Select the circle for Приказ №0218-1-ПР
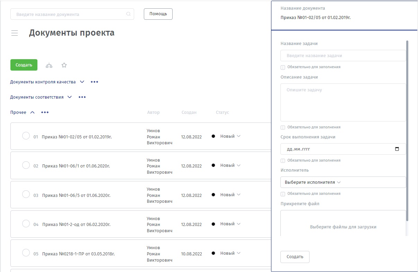Image resolution: width=418 pixels, height=272 pixels. click(x=26, y=253)
